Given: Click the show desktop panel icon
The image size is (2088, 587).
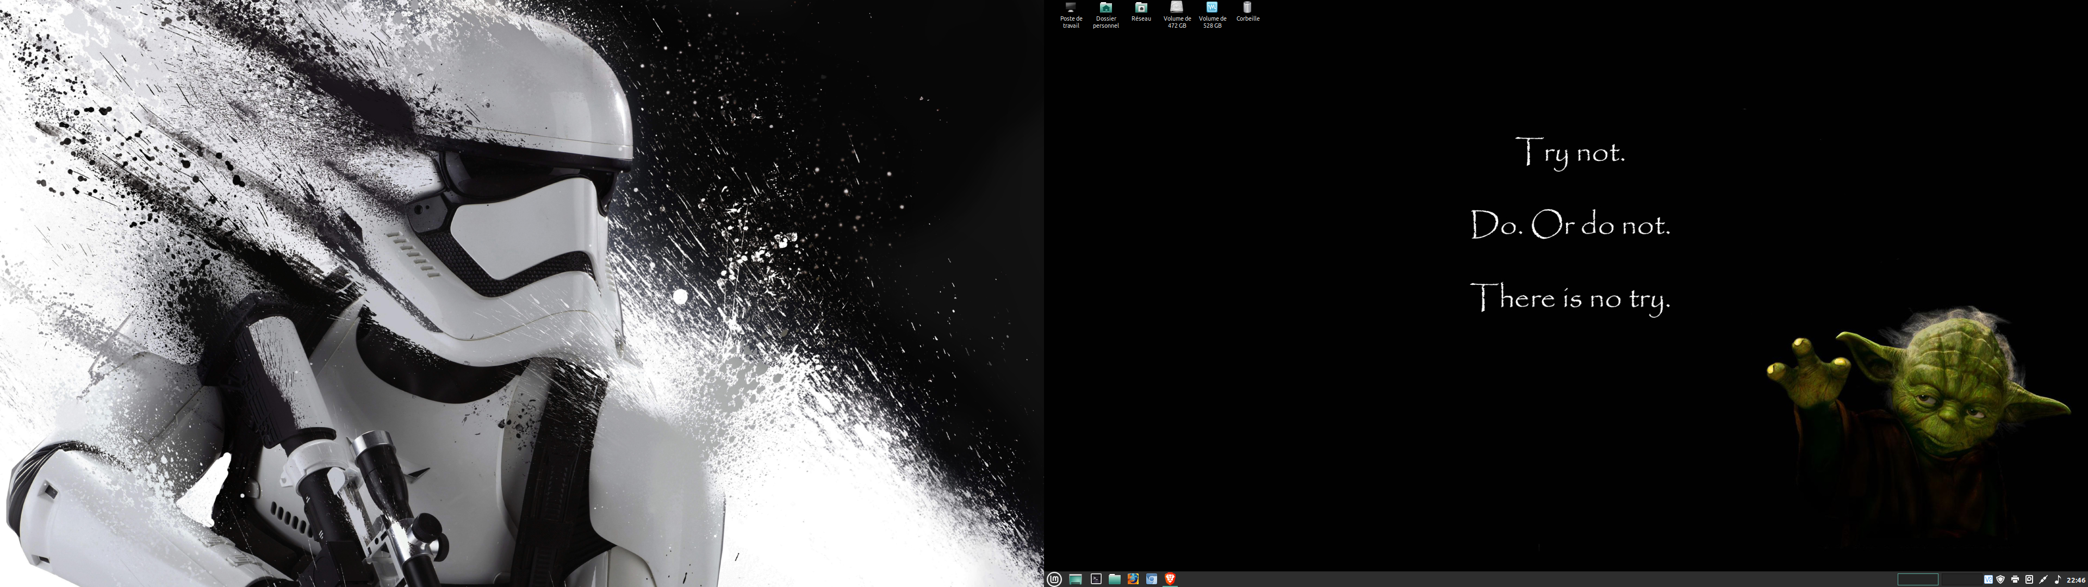Looking at the screenshot, I should click(x=1076, y=579).
